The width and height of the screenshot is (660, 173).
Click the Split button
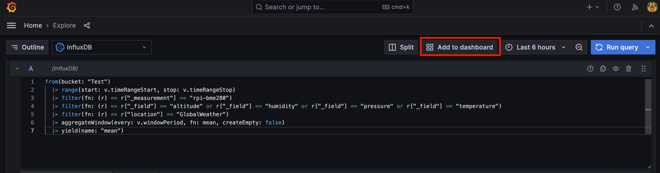coord(401,47)
